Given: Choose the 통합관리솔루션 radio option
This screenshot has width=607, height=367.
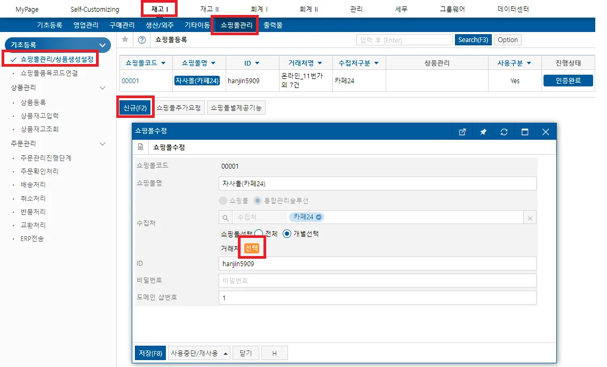Looking at the screenshot, I should coord(258,201).
